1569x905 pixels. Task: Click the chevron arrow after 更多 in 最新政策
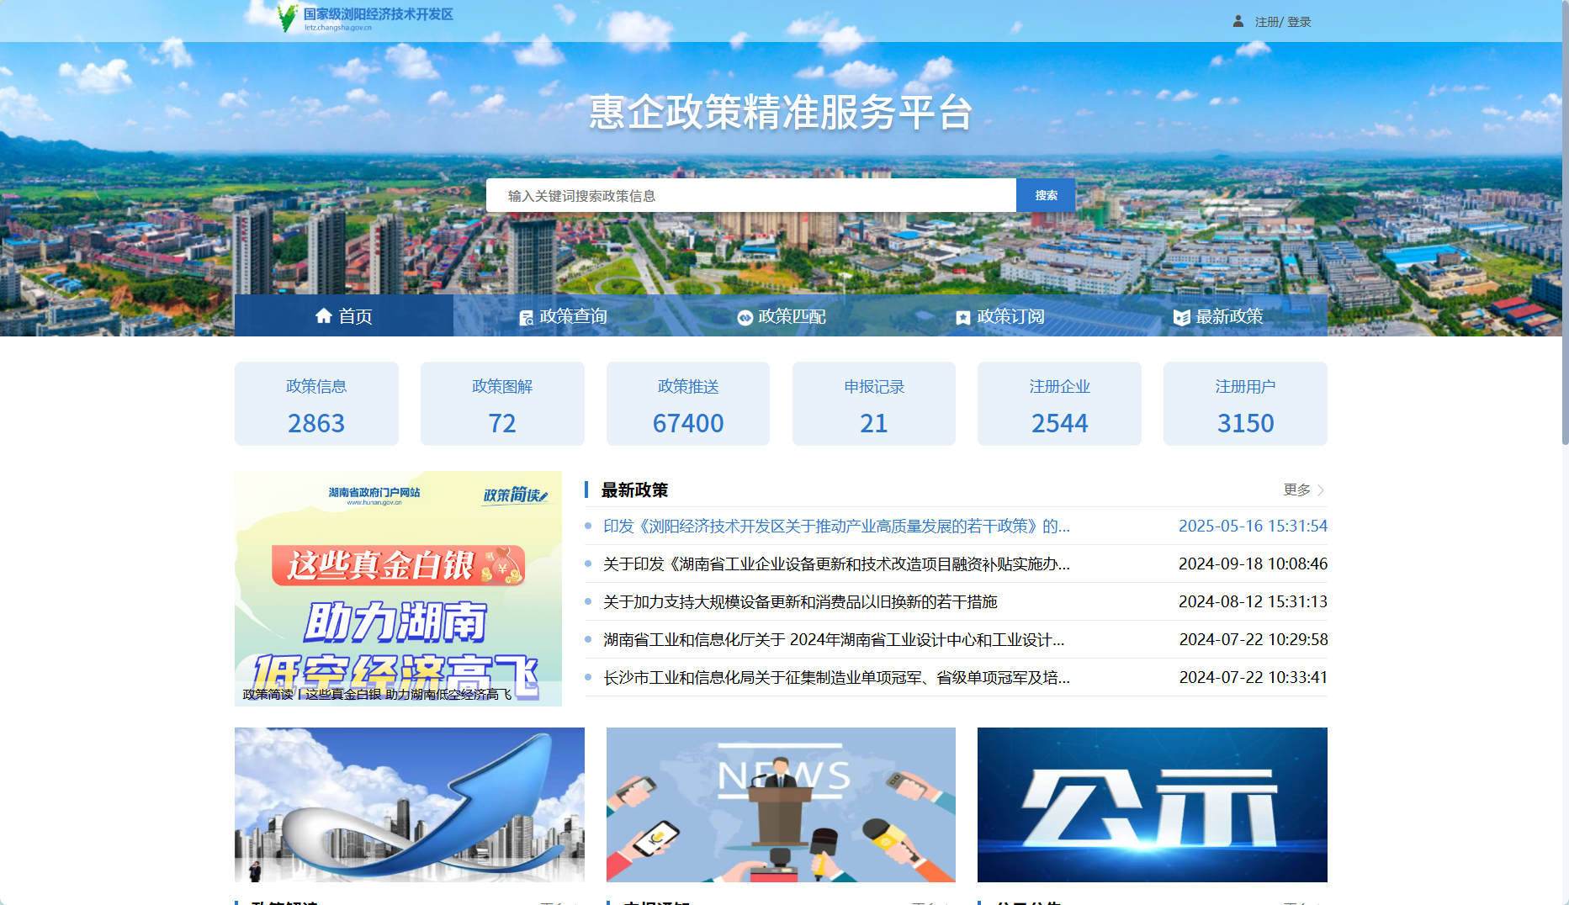tap(1319, 490)
